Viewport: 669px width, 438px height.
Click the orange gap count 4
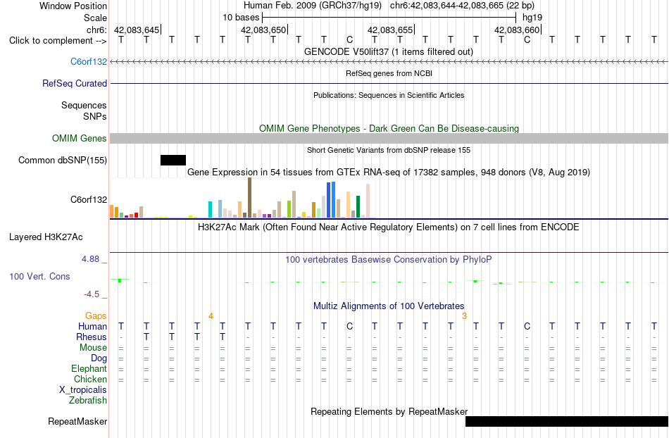point(211,316)
